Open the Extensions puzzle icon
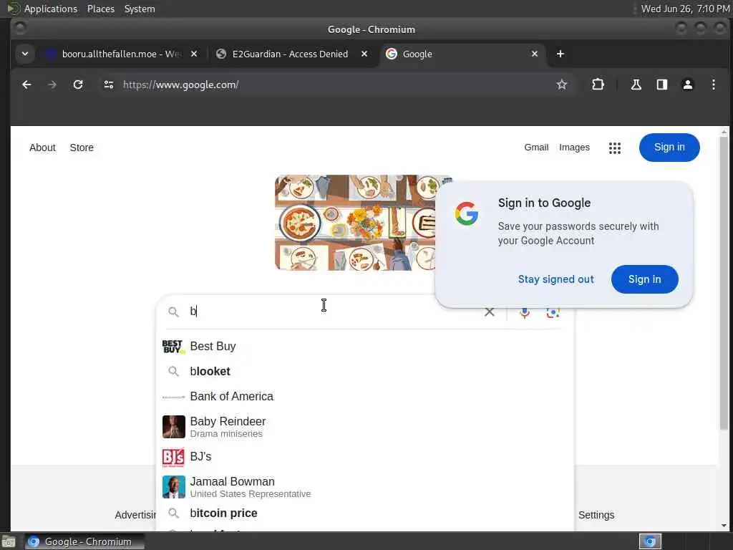The image size is (733, 550). click(598, 85)
